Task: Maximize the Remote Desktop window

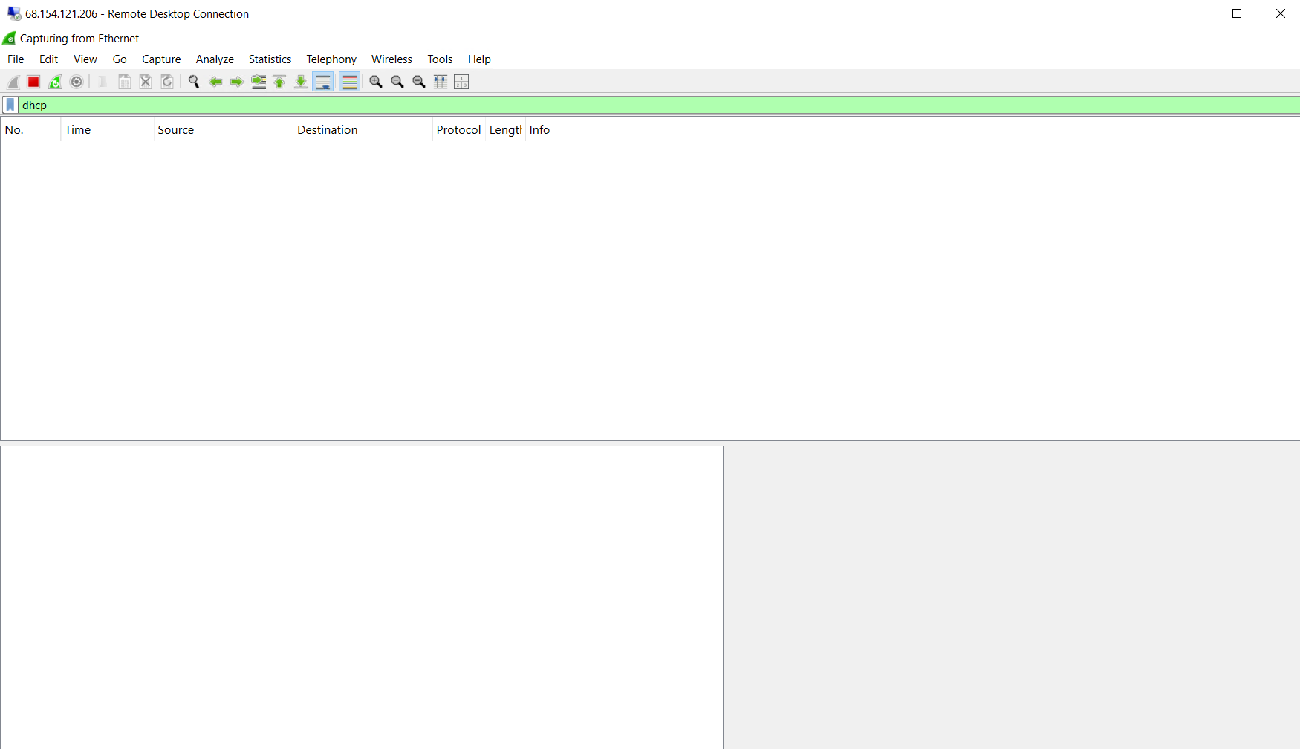Action: (x=1237, y=13)
